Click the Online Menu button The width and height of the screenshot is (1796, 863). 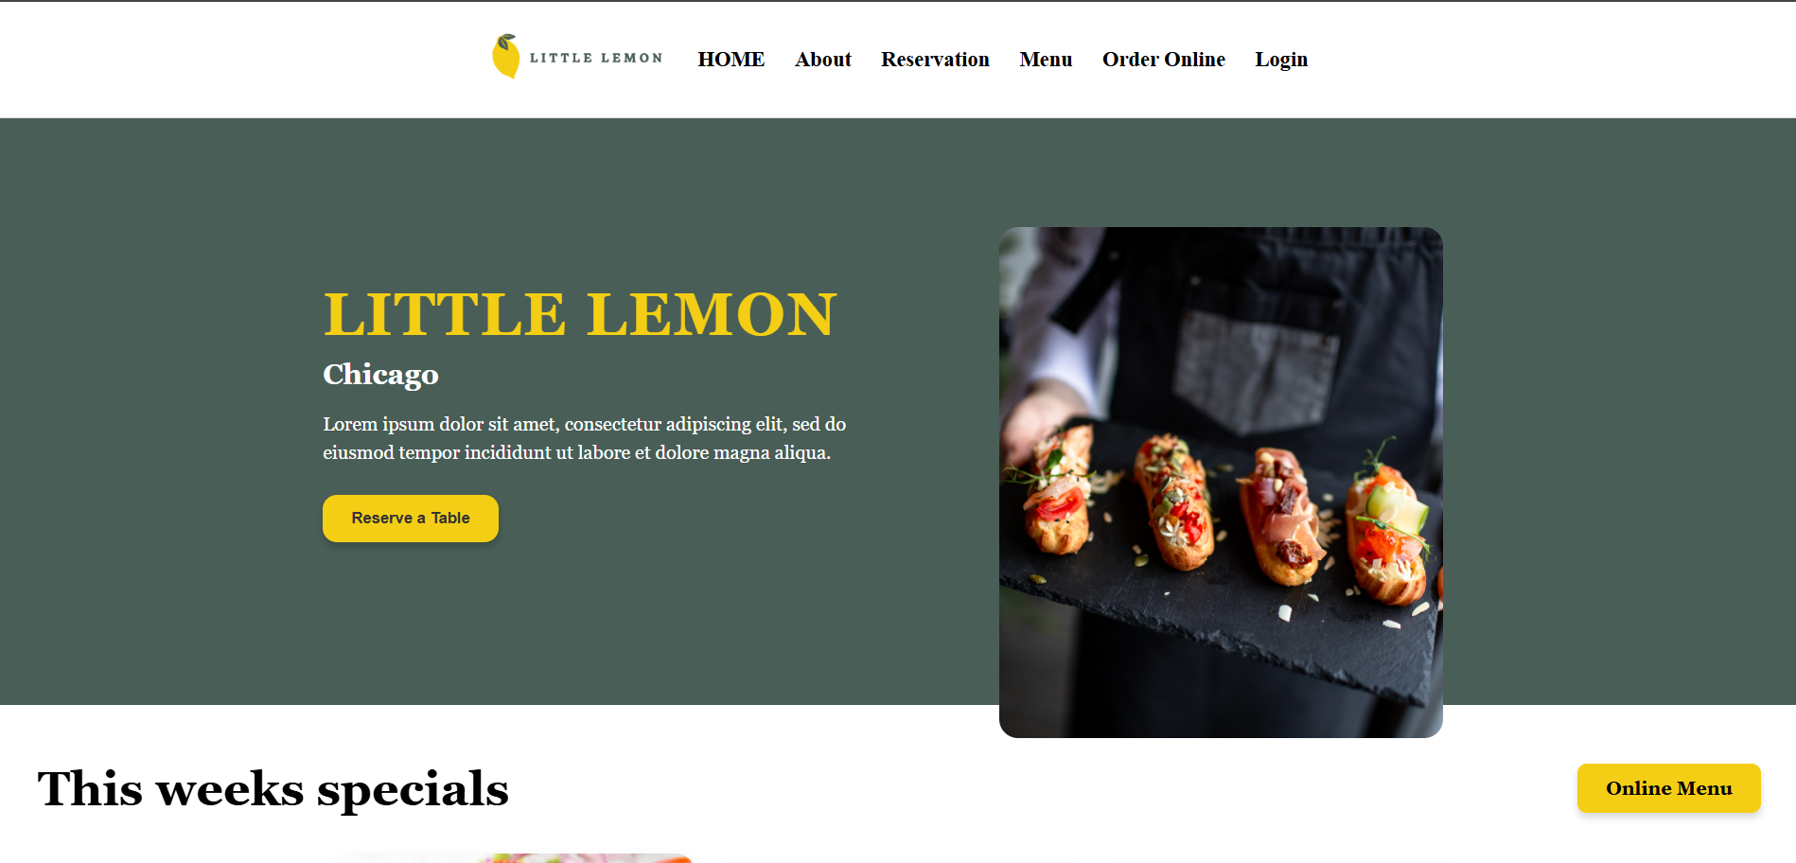coord(1669,788)
